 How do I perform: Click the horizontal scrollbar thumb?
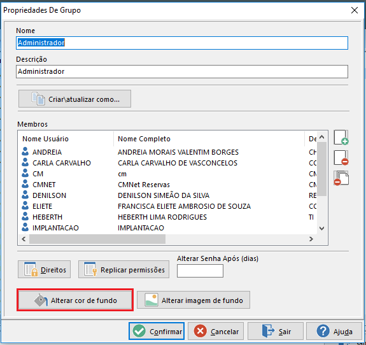point(97,239)
